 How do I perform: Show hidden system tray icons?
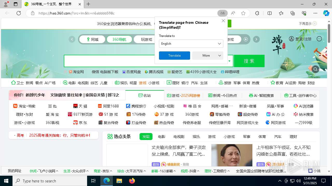pos(280,181)
